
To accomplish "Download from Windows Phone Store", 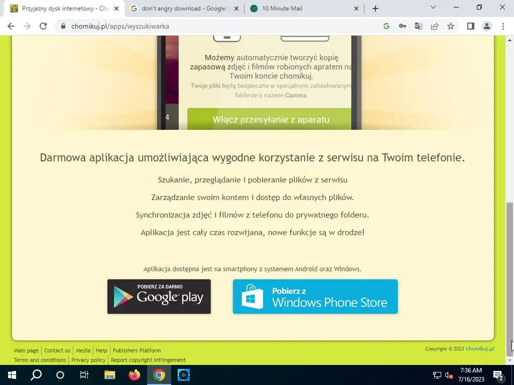I will coord(315,297).
